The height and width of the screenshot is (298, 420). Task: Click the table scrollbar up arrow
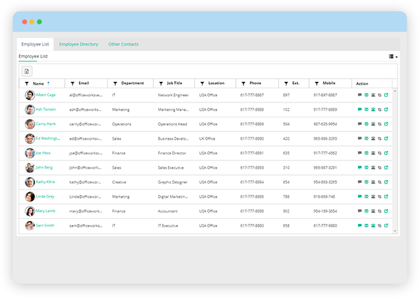point(395,91)
